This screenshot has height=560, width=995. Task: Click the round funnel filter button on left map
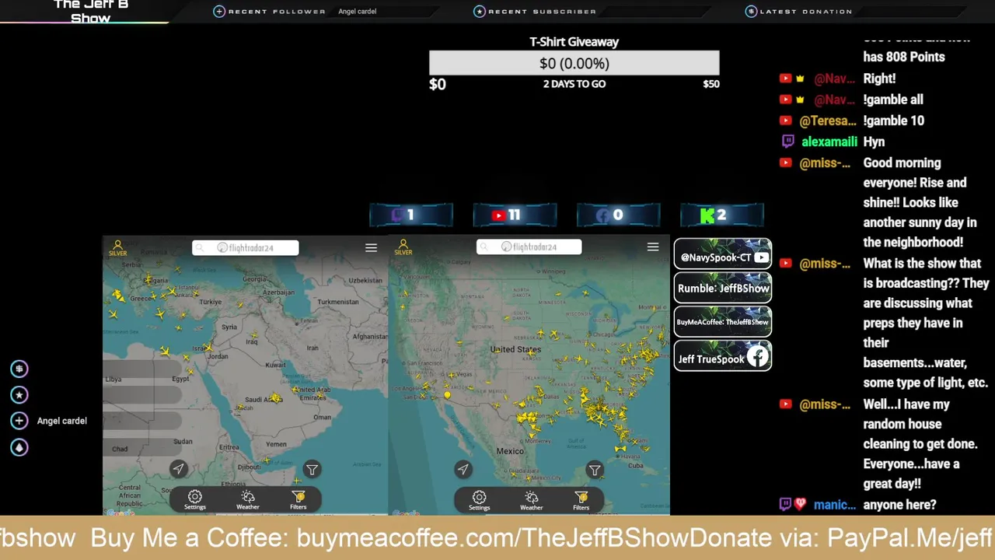click(x=312, y=469)
